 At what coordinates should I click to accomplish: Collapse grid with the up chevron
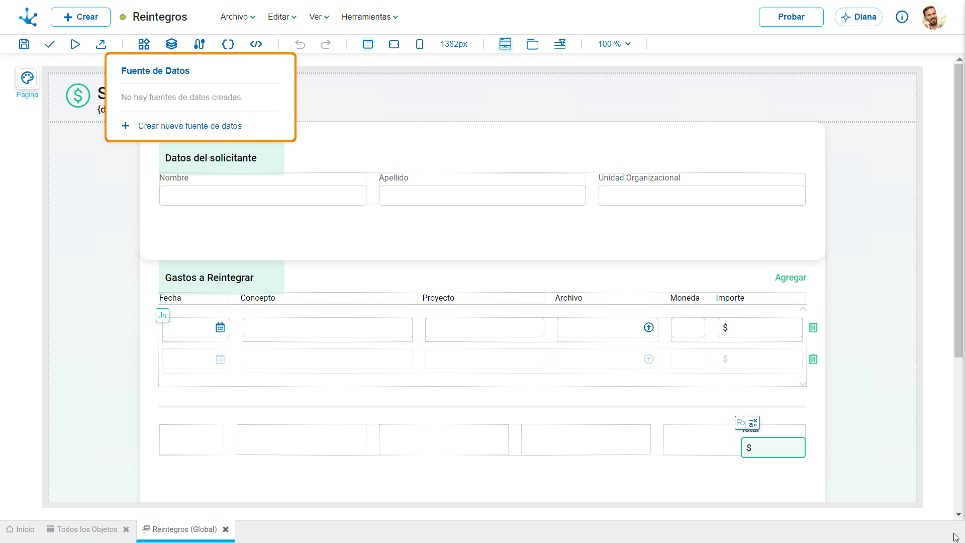(802, 309)
